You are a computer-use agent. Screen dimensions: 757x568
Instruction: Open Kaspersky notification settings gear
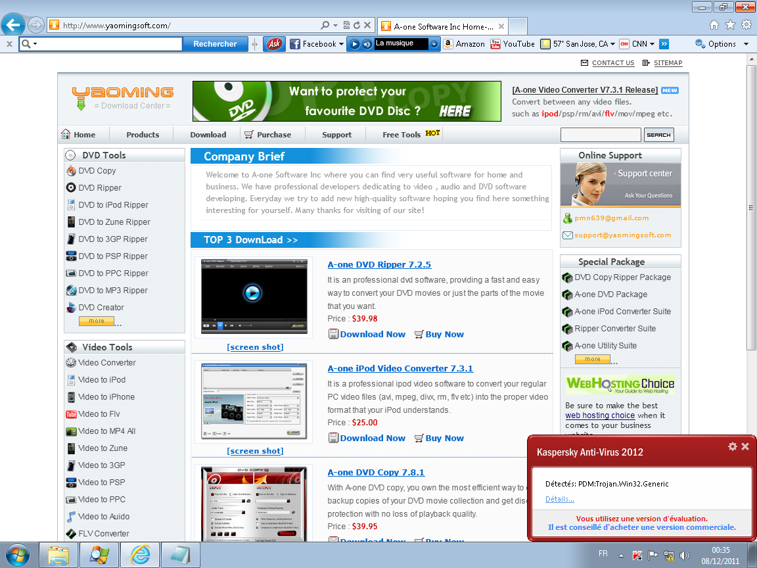(733, 446)
